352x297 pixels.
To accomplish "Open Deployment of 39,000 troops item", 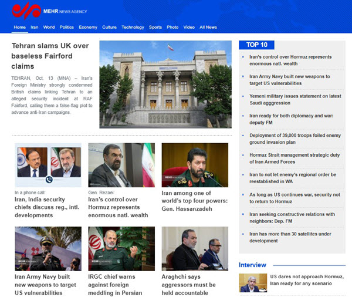I will click(x=295, y=139).
